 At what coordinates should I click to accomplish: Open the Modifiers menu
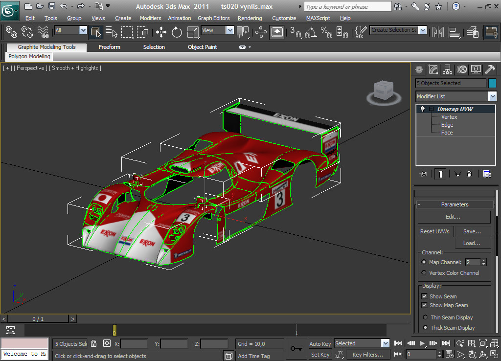151,18
